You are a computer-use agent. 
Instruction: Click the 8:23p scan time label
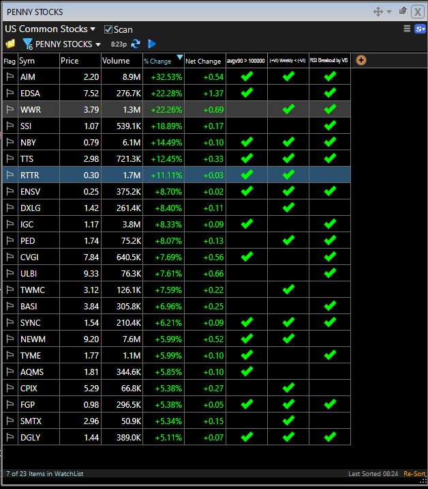119,44
